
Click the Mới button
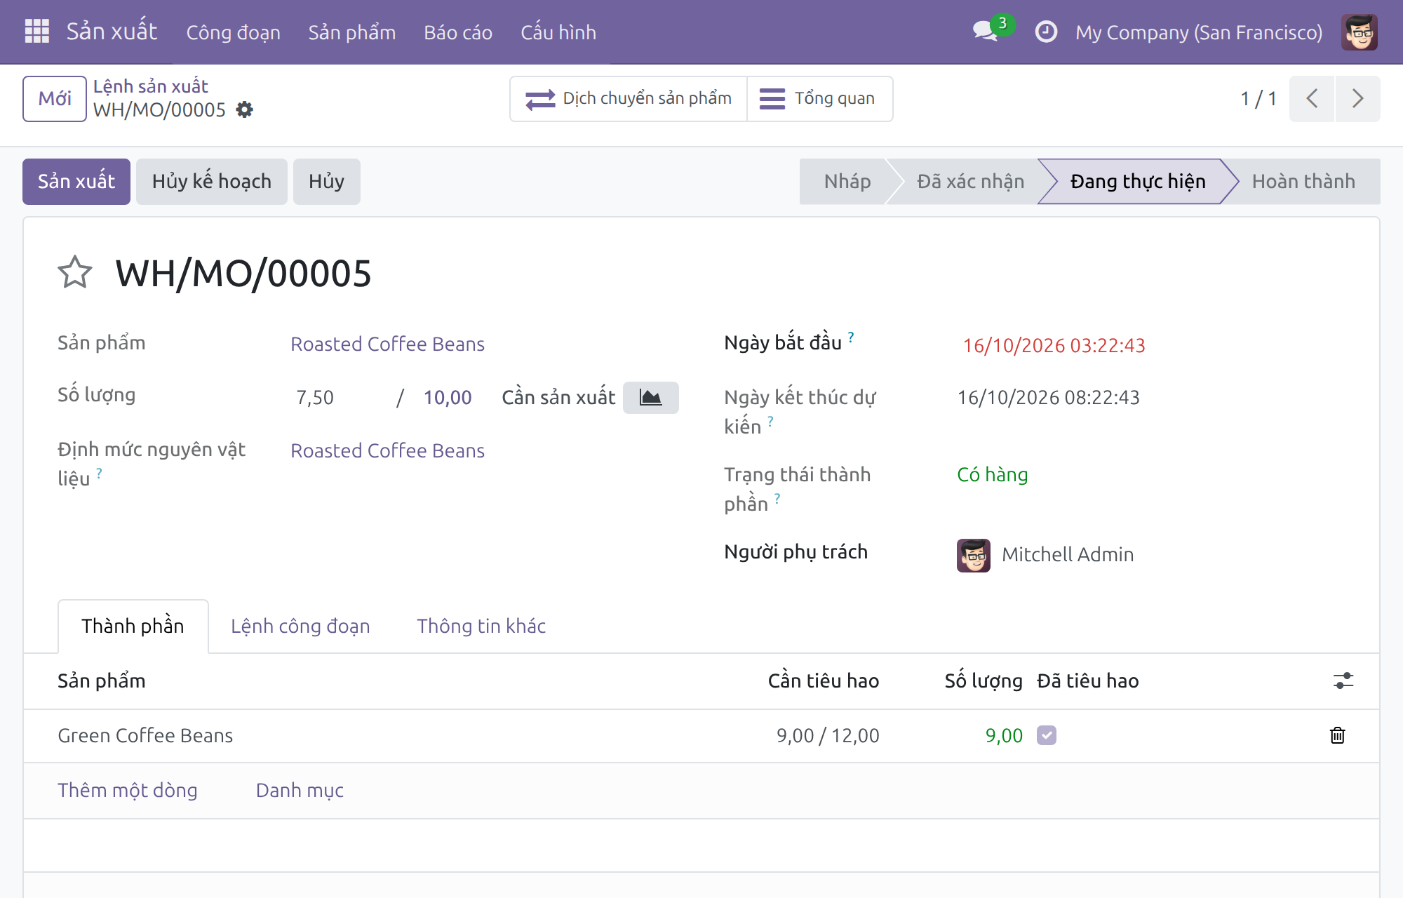(x=55, y=99)
